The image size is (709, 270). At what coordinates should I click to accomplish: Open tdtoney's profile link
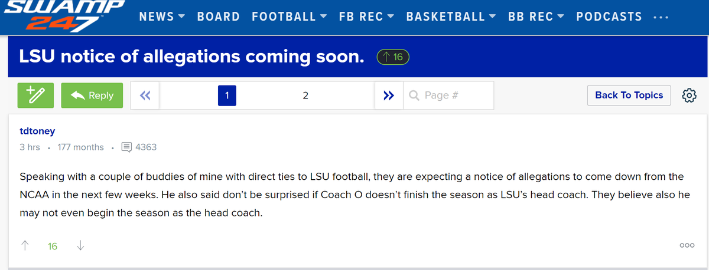[x=37, y=131]
